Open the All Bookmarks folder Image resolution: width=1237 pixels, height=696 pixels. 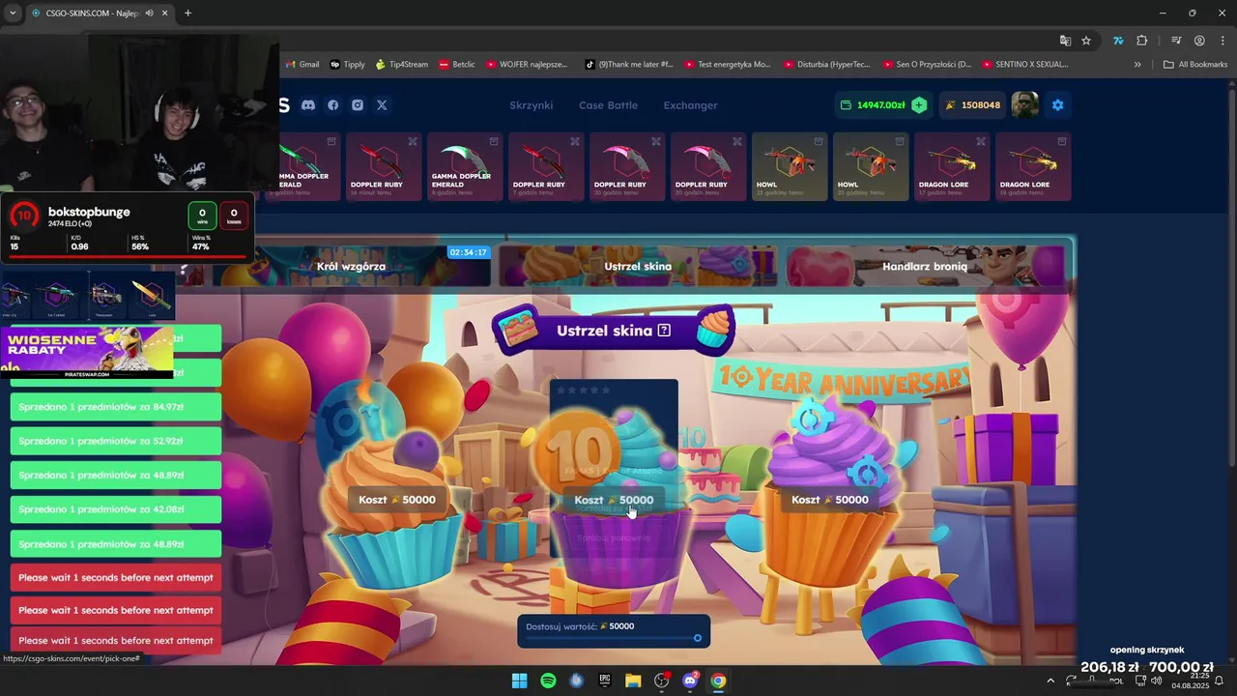(x=1195, y=65)
